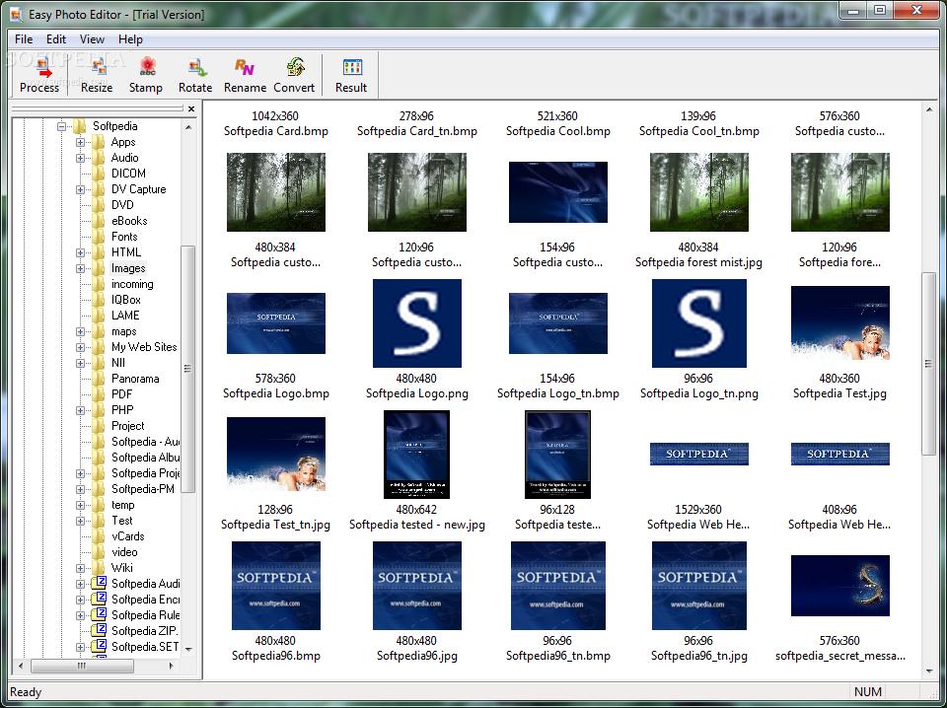This screenshot has height=708, width=947.
Task: Click the thumbnail pane vertical scrollbar thumb
Action: [929, 363]
